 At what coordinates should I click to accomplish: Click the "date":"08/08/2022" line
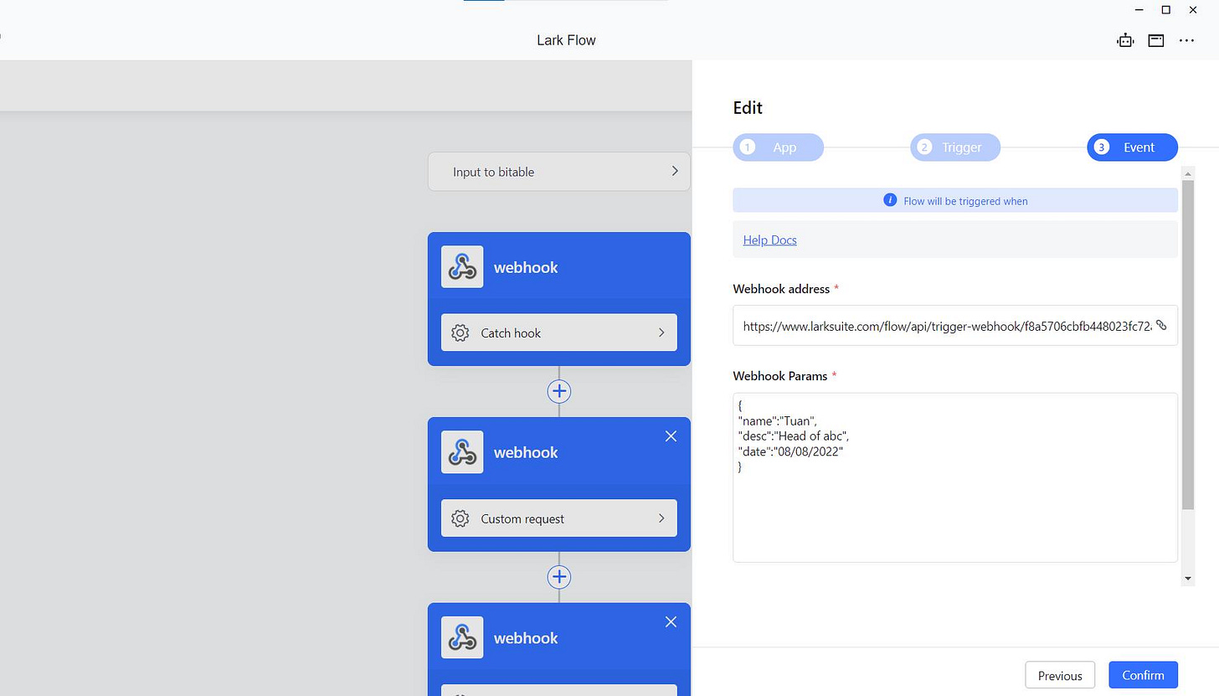pyautogui.click(x=791, y=451)
